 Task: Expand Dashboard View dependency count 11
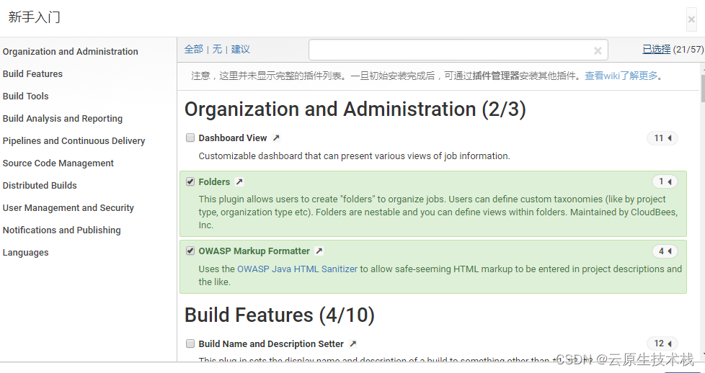(x=662, y=138)
